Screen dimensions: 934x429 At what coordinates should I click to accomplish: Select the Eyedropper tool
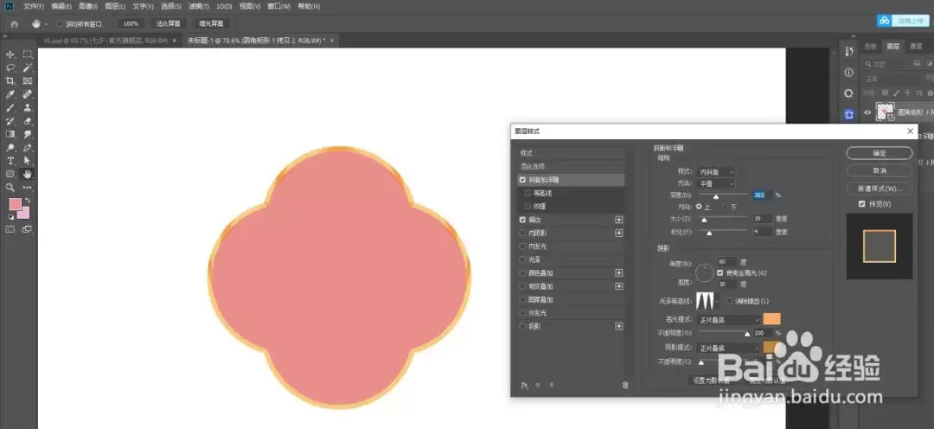pos(10,94)
